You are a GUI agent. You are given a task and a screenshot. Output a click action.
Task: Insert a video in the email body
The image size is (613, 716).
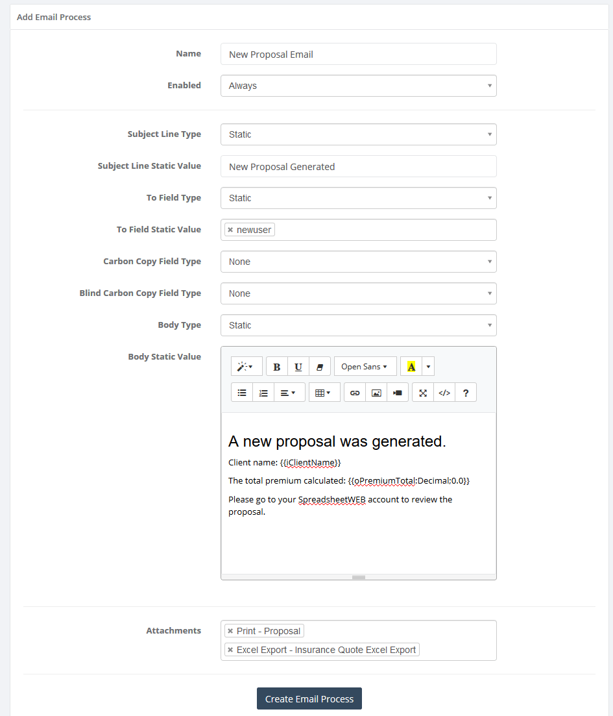pyautogui.click(x=397, y=392)
